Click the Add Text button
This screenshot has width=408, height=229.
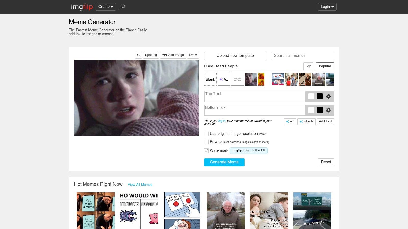coord(325,122)
